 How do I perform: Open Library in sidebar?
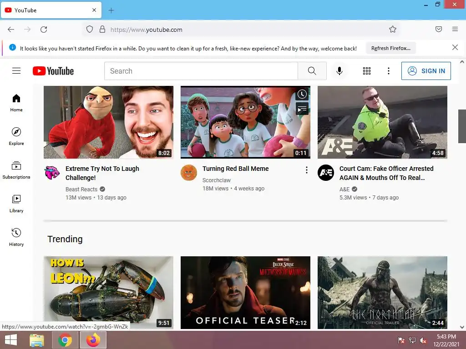click(16, 204)
